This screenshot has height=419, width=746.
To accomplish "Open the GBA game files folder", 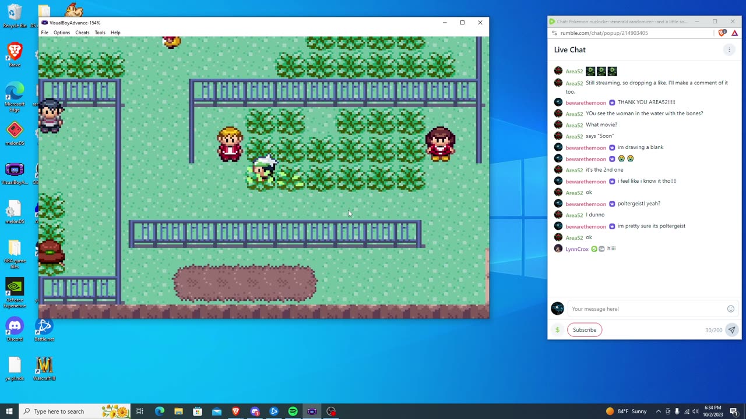I will 15,254.
